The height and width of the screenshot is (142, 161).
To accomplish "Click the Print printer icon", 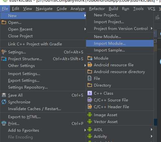I will (x=4, y=124).
